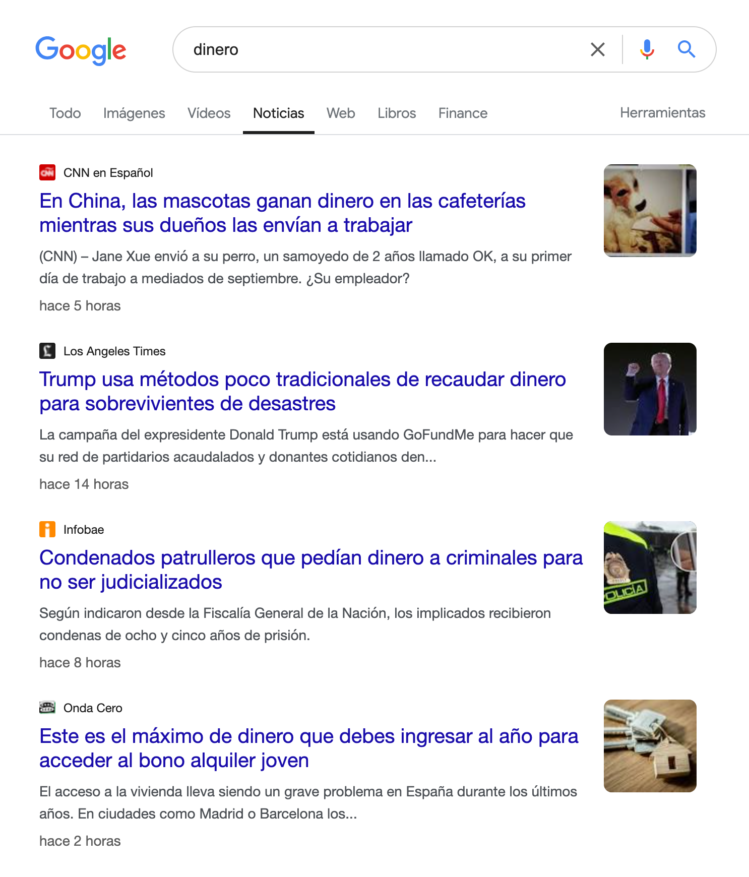Start voice search with microphone icon
Viewport: 749px width, 877px height.
pyautogui.click(x=647, y=49)
